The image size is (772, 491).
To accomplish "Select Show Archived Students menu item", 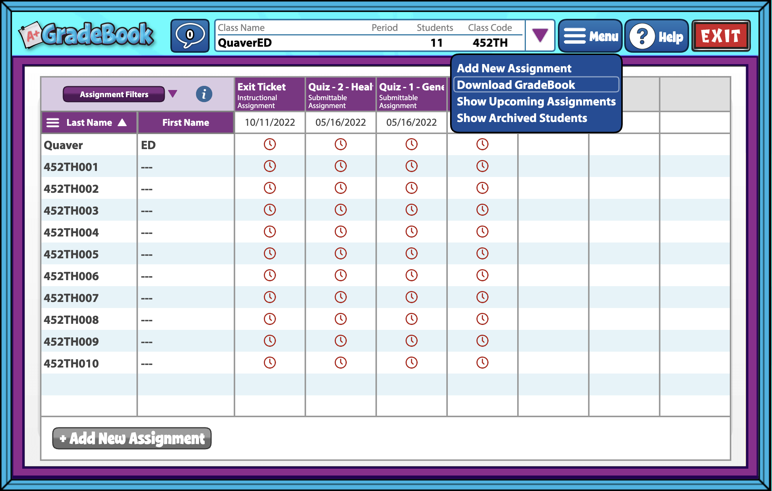I will click(x=522, y=118).
